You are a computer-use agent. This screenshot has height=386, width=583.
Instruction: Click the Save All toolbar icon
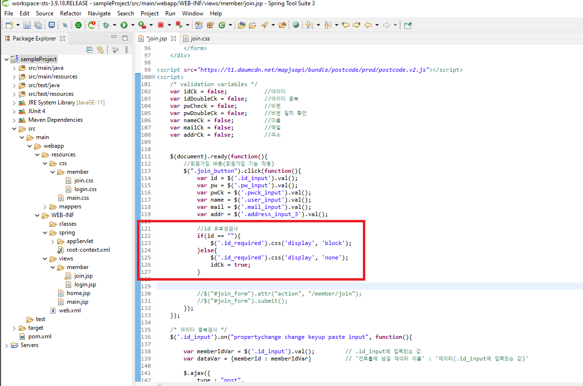(38, 25)
